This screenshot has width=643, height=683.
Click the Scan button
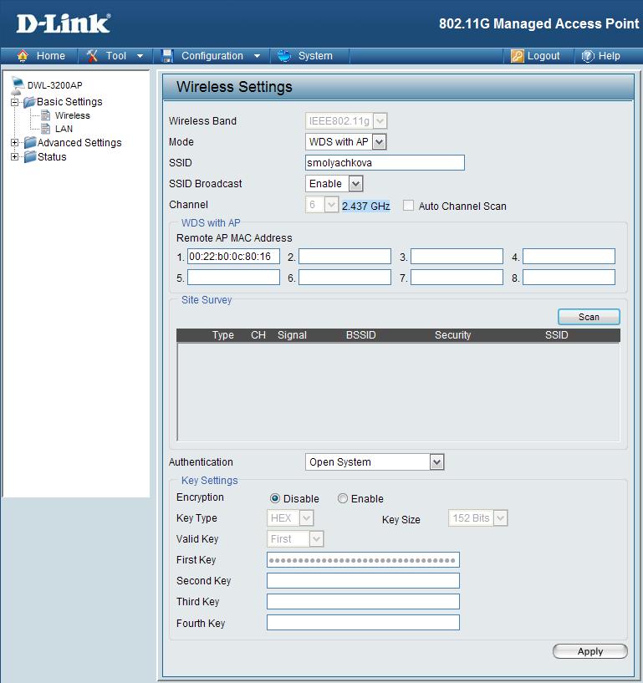coord(589,317)
